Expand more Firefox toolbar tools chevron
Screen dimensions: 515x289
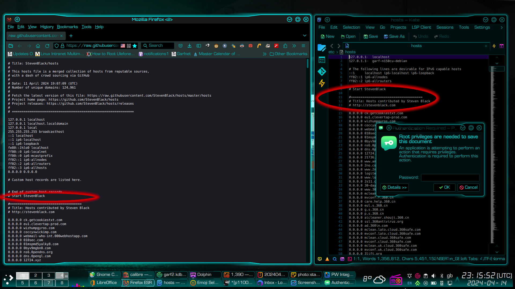point(294,46)
